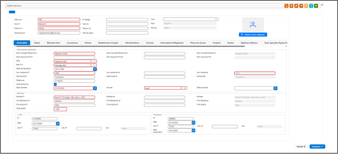Click the orange face icon in header
The image size is (338, 154).
click(x=291, y=6)
